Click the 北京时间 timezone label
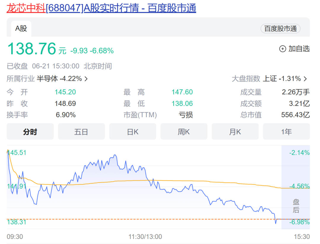This screenshot has height=244, width=320. (x=98, y=66)
